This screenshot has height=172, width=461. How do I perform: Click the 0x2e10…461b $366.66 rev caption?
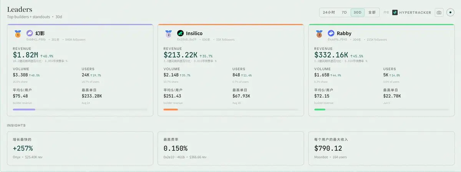(185, 157)
